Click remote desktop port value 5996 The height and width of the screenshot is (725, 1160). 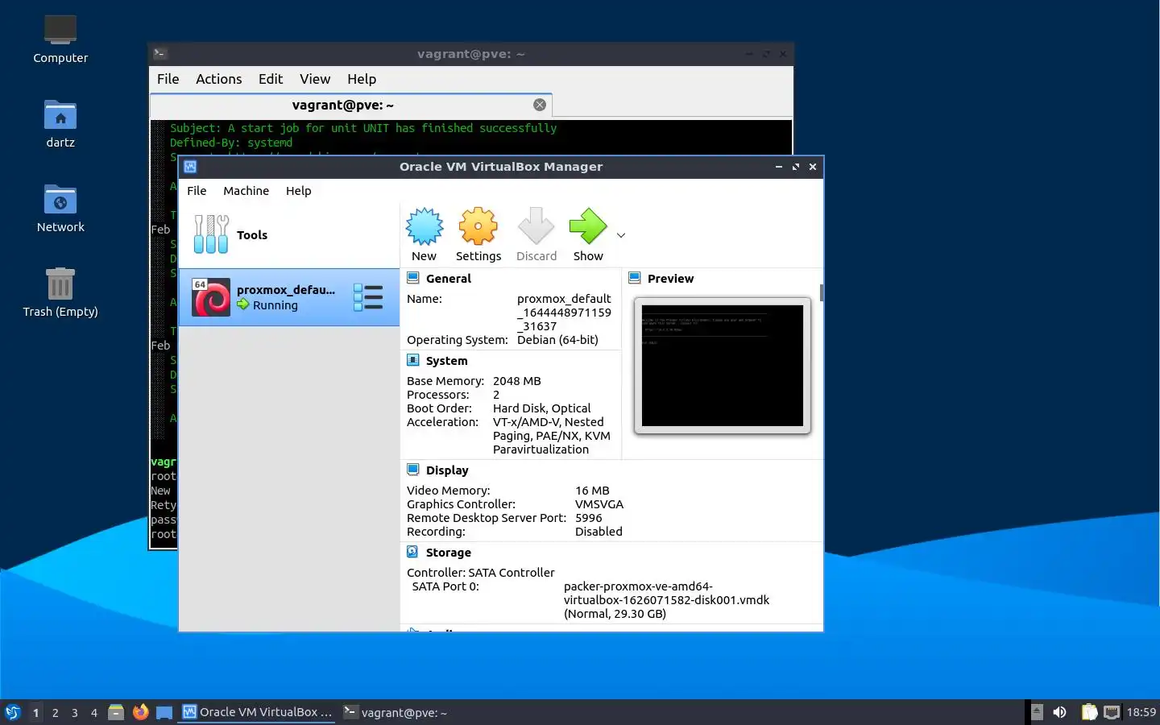coord(589,517)
